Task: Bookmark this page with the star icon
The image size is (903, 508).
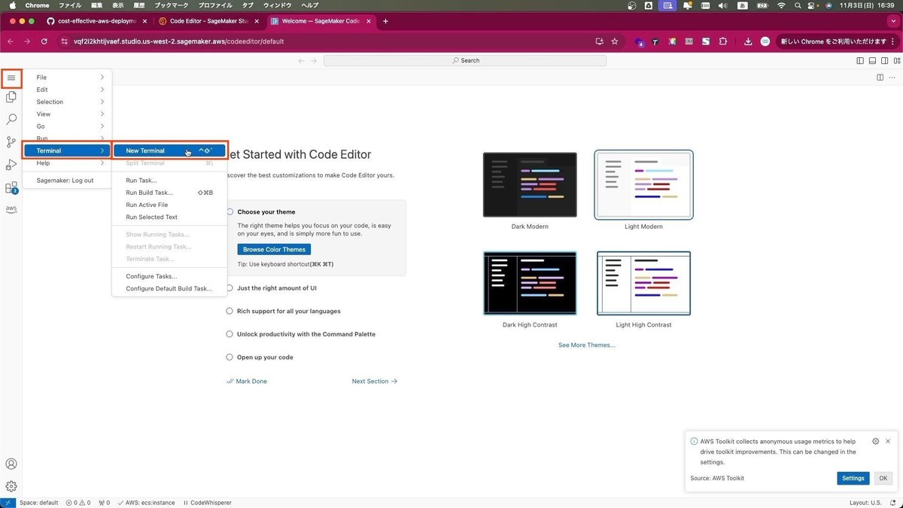Action: click(615, 41)
